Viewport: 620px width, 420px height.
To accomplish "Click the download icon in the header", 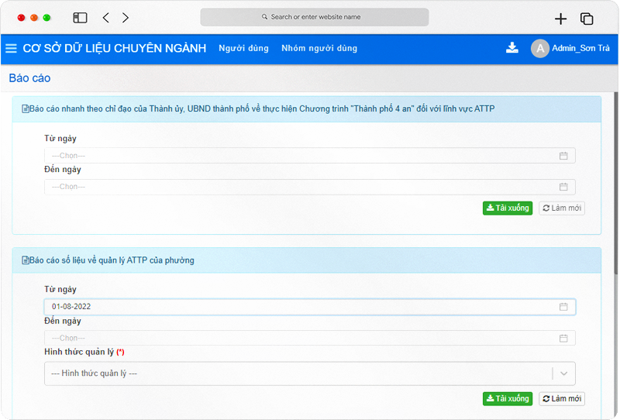I will (x=512, y=48).
